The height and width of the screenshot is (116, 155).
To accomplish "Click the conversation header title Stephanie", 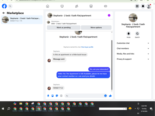I will [x=72, y=15].
